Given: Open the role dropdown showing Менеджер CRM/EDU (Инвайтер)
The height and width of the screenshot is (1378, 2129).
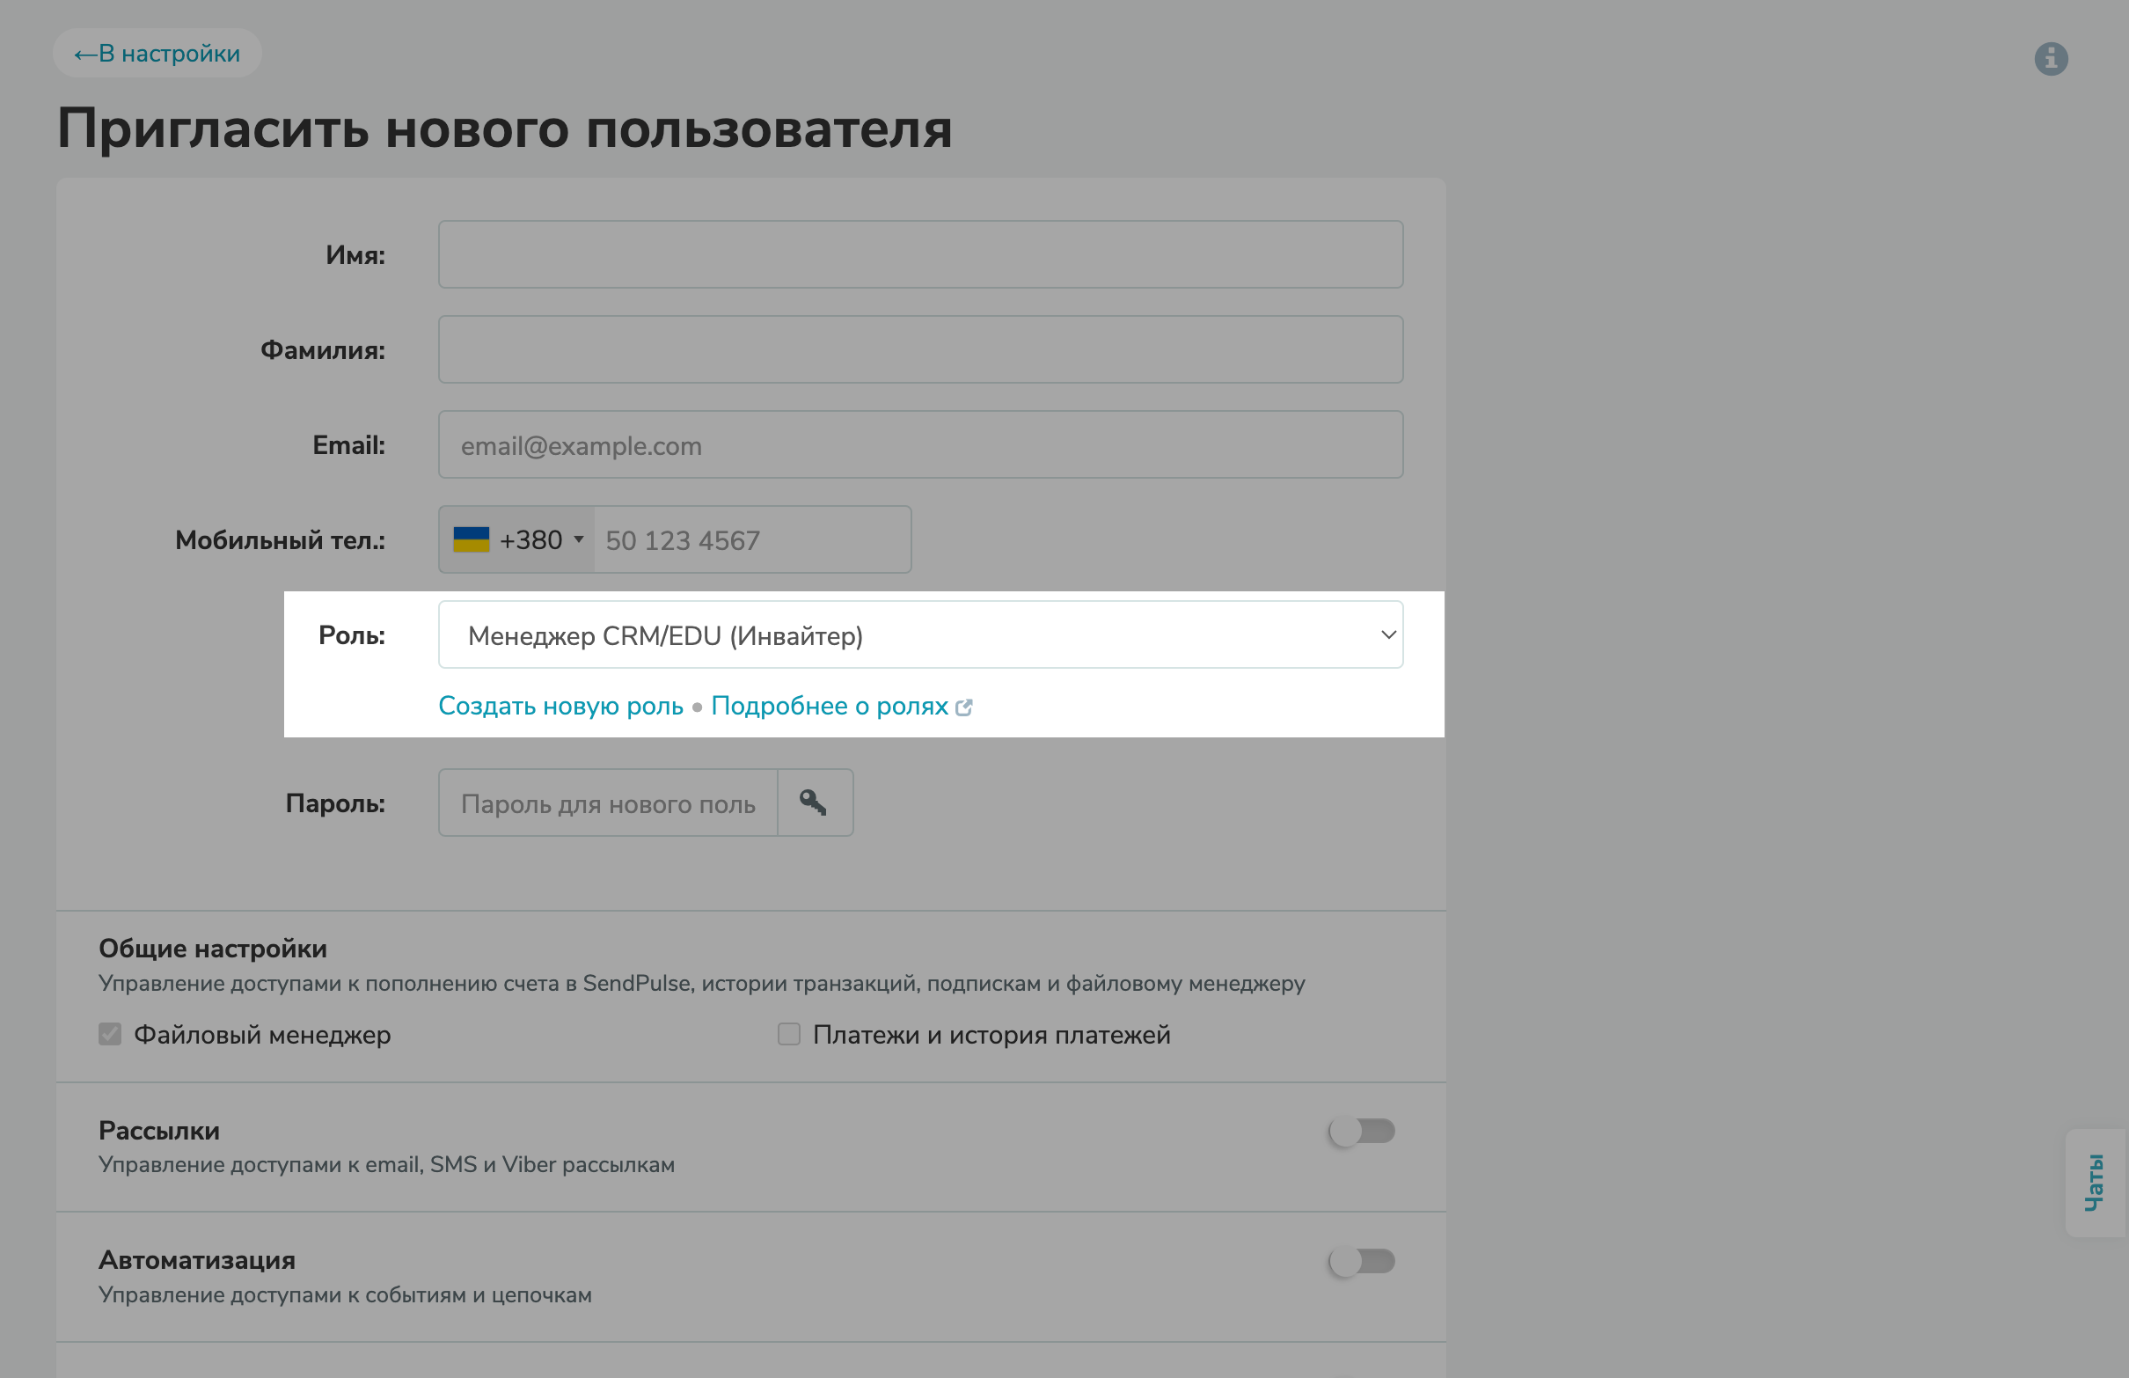Looking at the screenshot, I should point(921,634).
